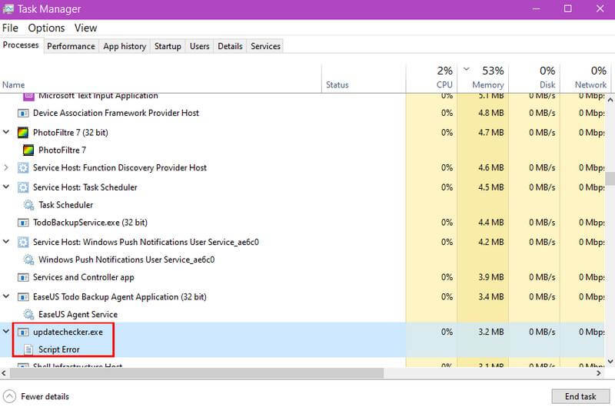Select Services and Controller app row text
615x410 pixels.
point(84,277)
